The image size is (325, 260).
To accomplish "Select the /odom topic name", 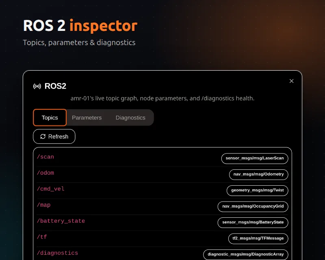I will click(x=45, y=173).
